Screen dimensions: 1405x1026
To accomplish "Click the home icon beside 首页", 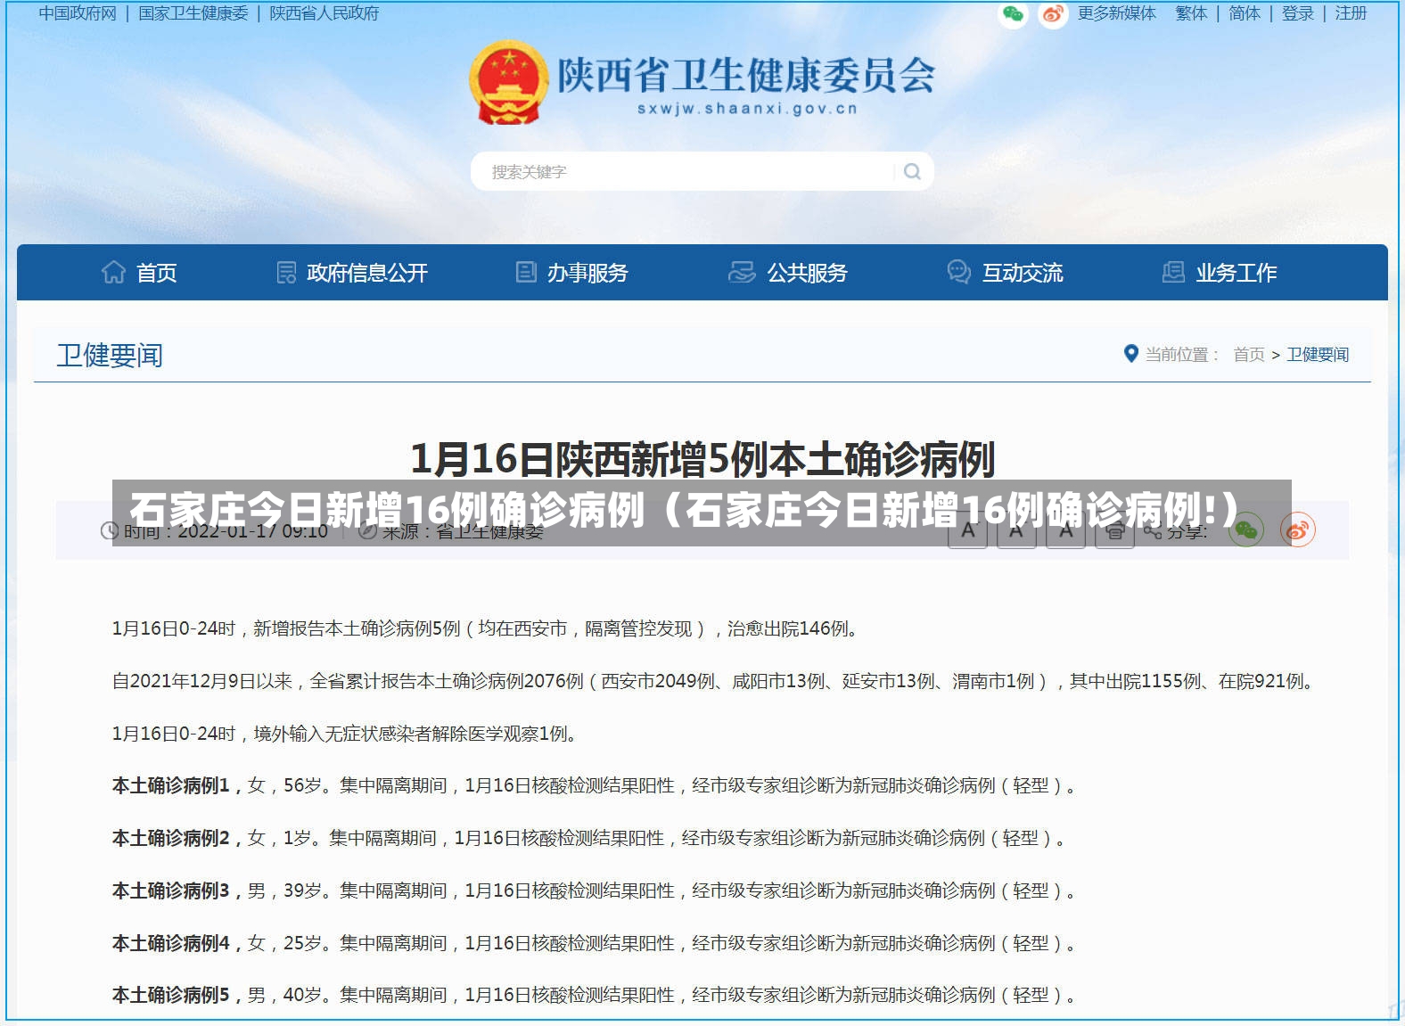I will [113, 272].
